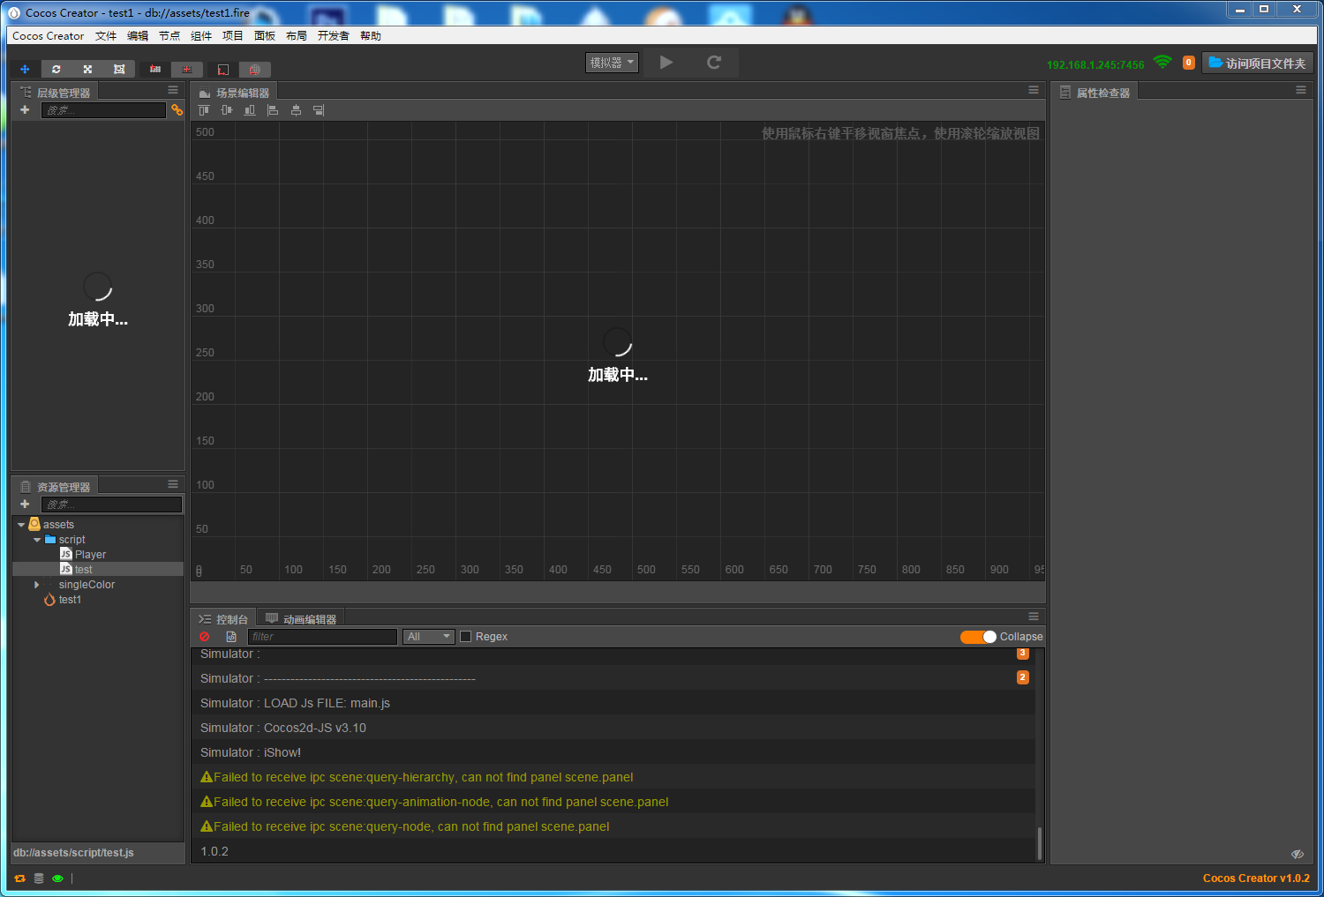Open the 编辑 menu
The height and width of the screenshot is (897, 1324).
[x=138, y=36]
